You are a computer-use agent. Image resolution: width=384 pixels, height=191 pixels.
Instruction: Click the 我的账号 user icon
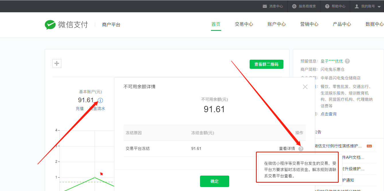[357, 6]
